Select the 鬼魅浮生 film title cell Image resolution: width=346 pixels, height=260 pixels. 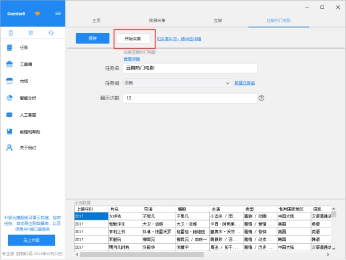point(125,224)
